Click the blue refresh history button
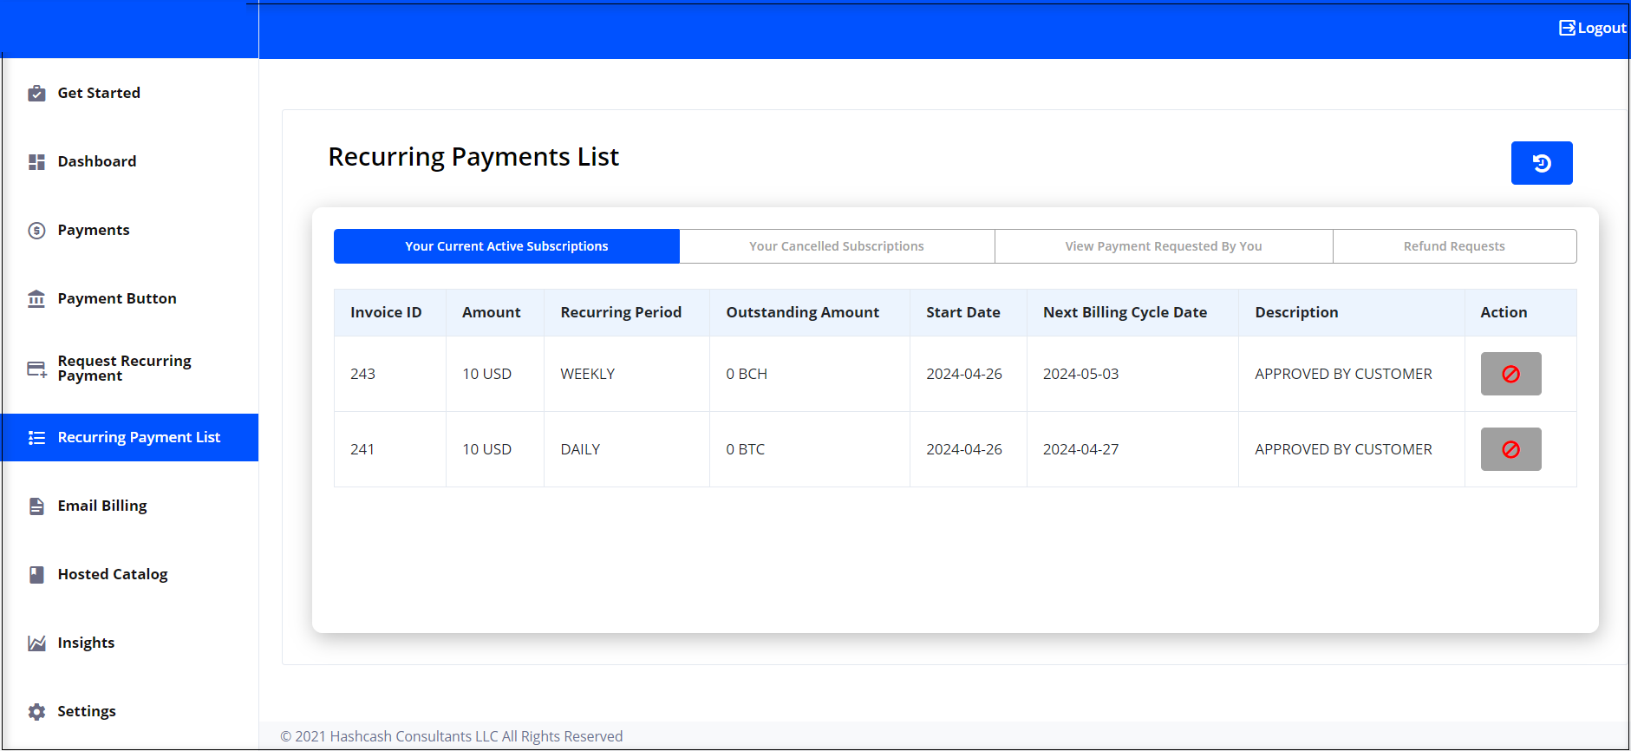 1542,163
